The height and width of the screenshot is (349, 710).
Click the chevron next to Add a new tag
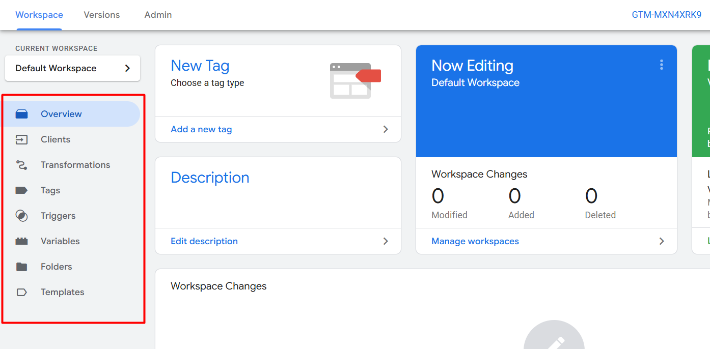click(386, 129)
